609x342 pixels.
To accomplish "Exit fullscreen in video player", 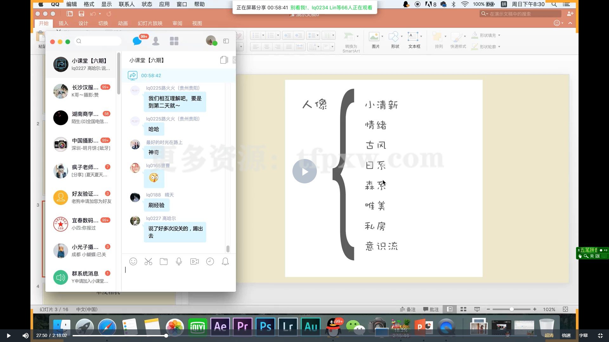I will pos(600,336).
